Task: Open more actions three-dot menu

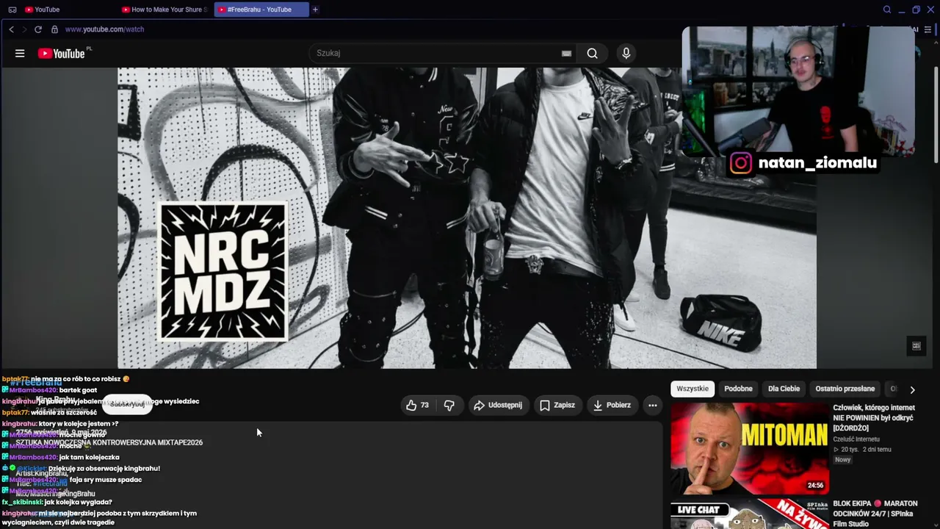Action: tap(652, 405)
